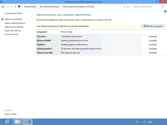
Task: Click the Primary hard disk row label
Action: (x=45, y=53)
